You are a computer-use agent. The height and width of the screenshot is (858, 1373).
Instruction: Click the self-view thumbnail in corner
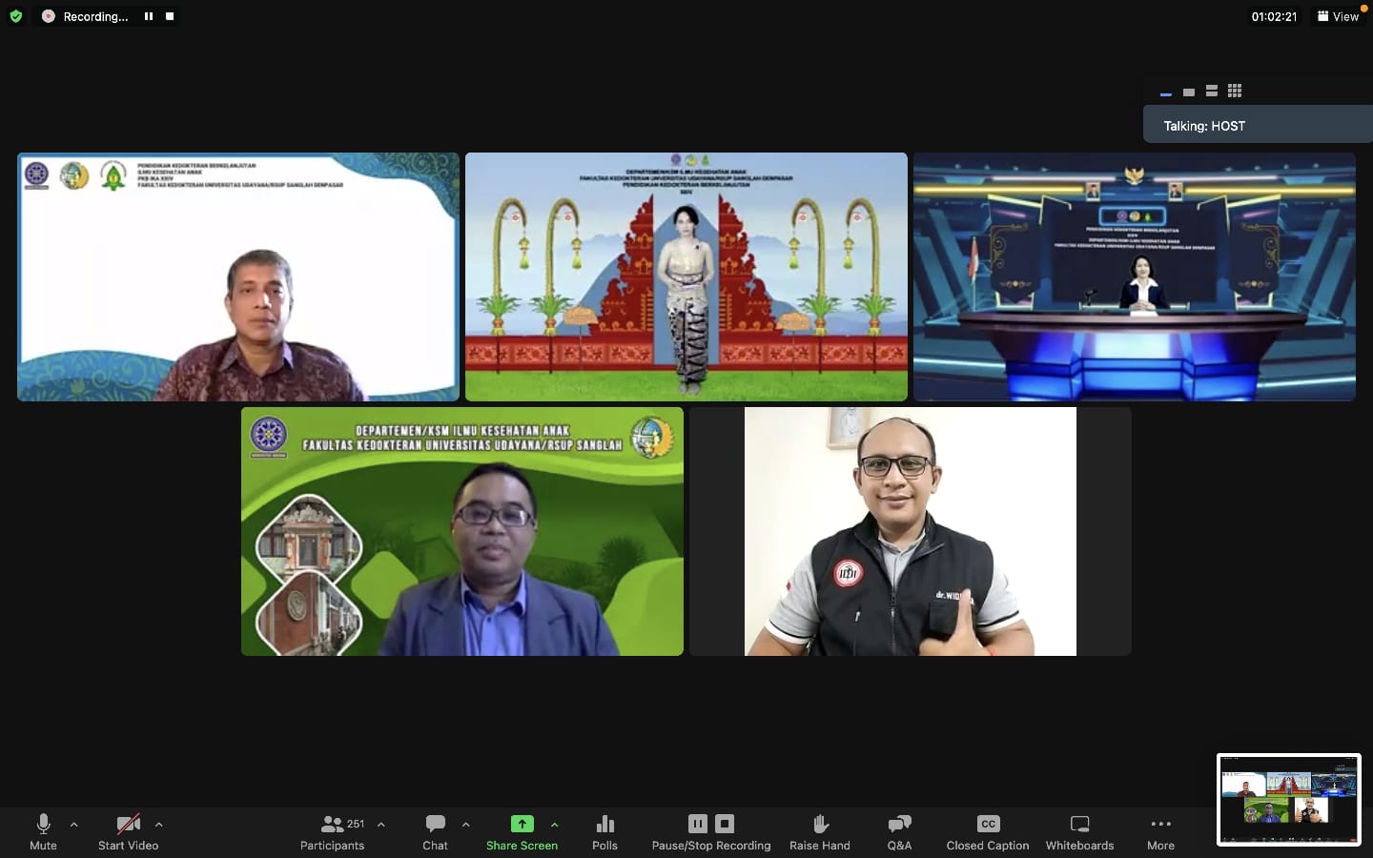point(1288,800)
